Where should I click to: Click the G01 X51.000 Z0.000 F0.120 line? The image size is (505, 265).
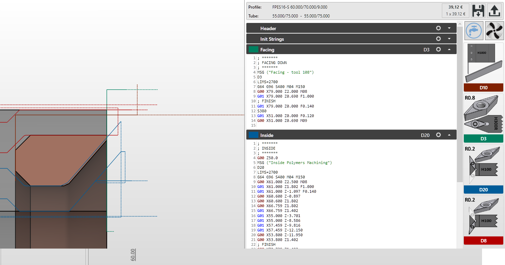point(285,116)
